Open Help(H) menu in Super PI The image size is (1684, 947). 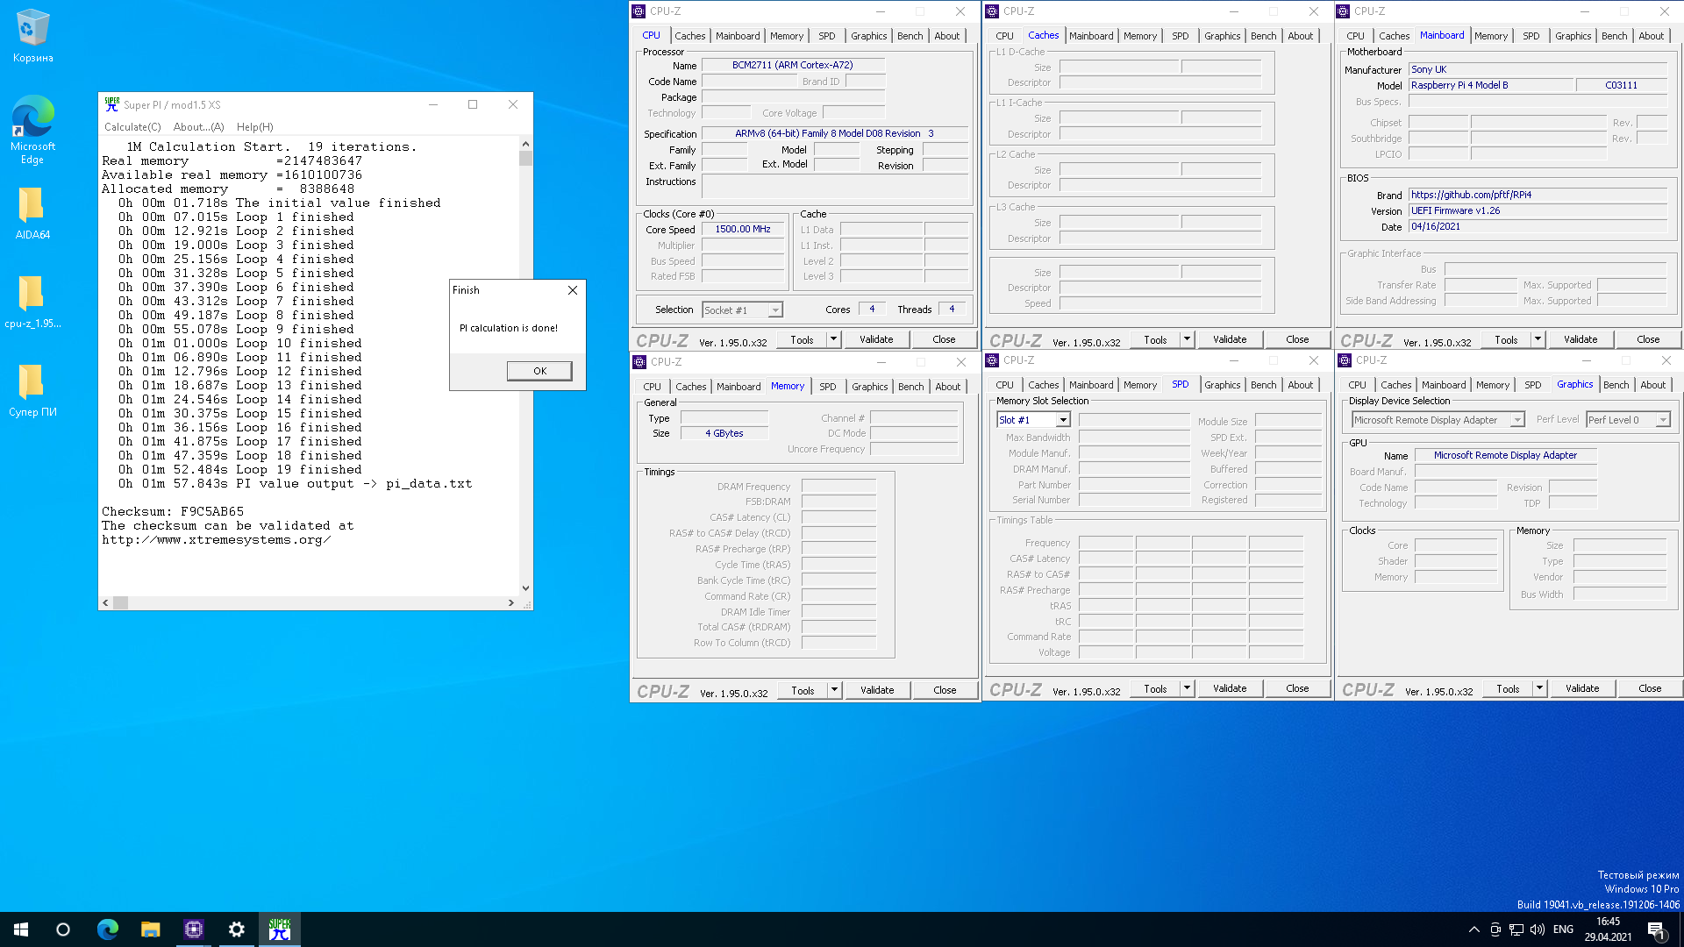coord(254,127)
